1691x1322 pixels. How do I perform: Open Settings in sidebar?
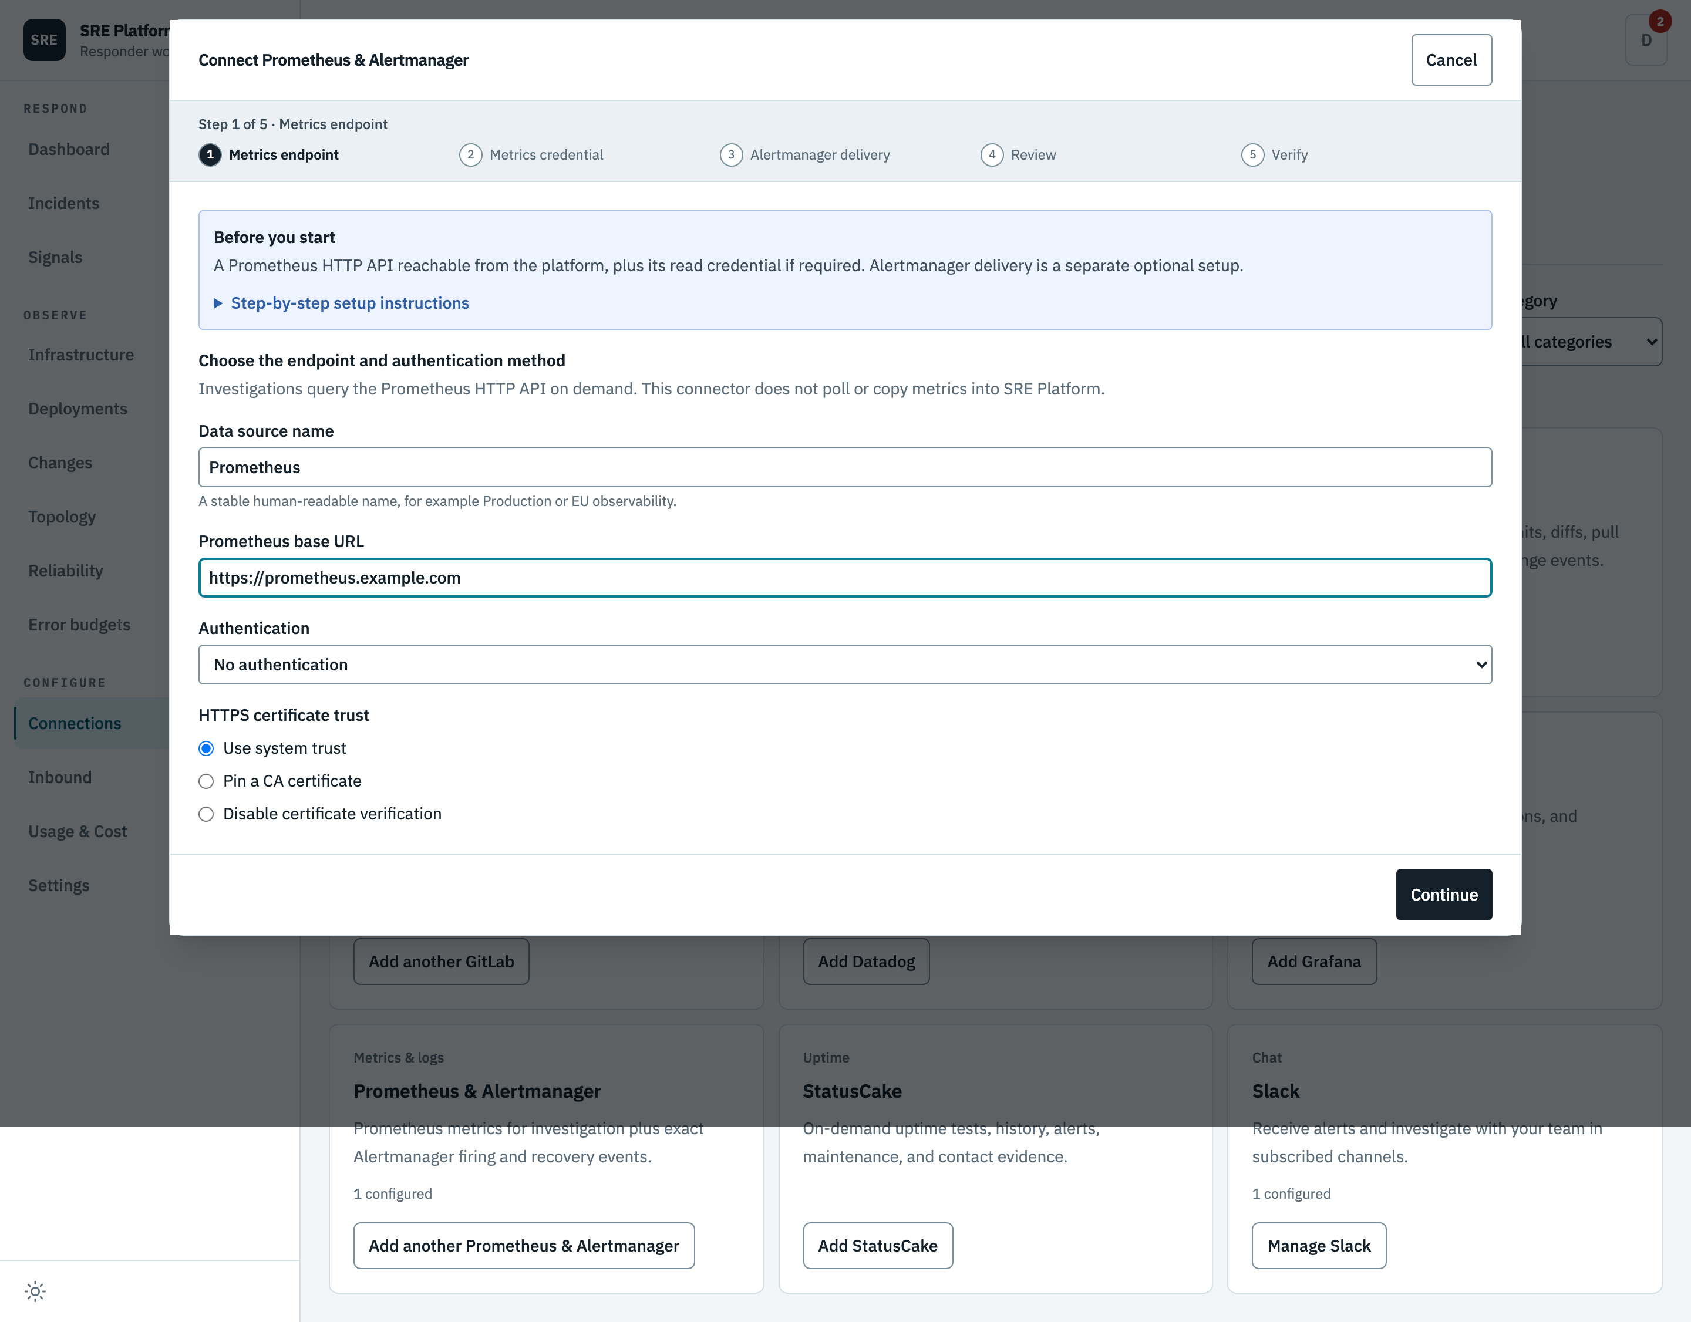point(59,885)
